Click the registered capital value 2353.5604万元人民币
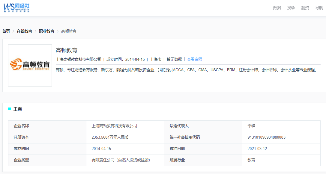 click(110, 137)
